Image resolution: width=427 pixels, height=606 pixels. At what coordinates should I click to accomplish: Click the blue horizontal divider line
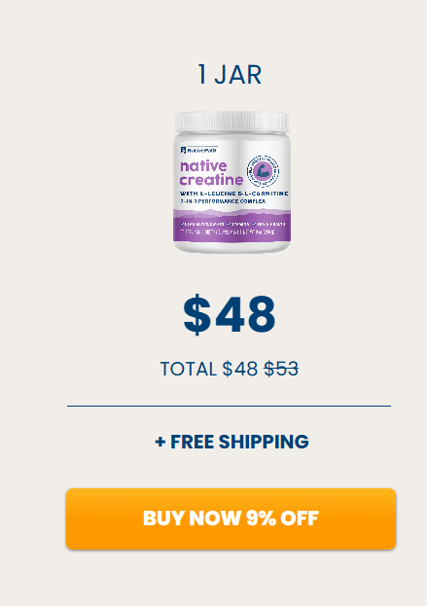[230, 407]
